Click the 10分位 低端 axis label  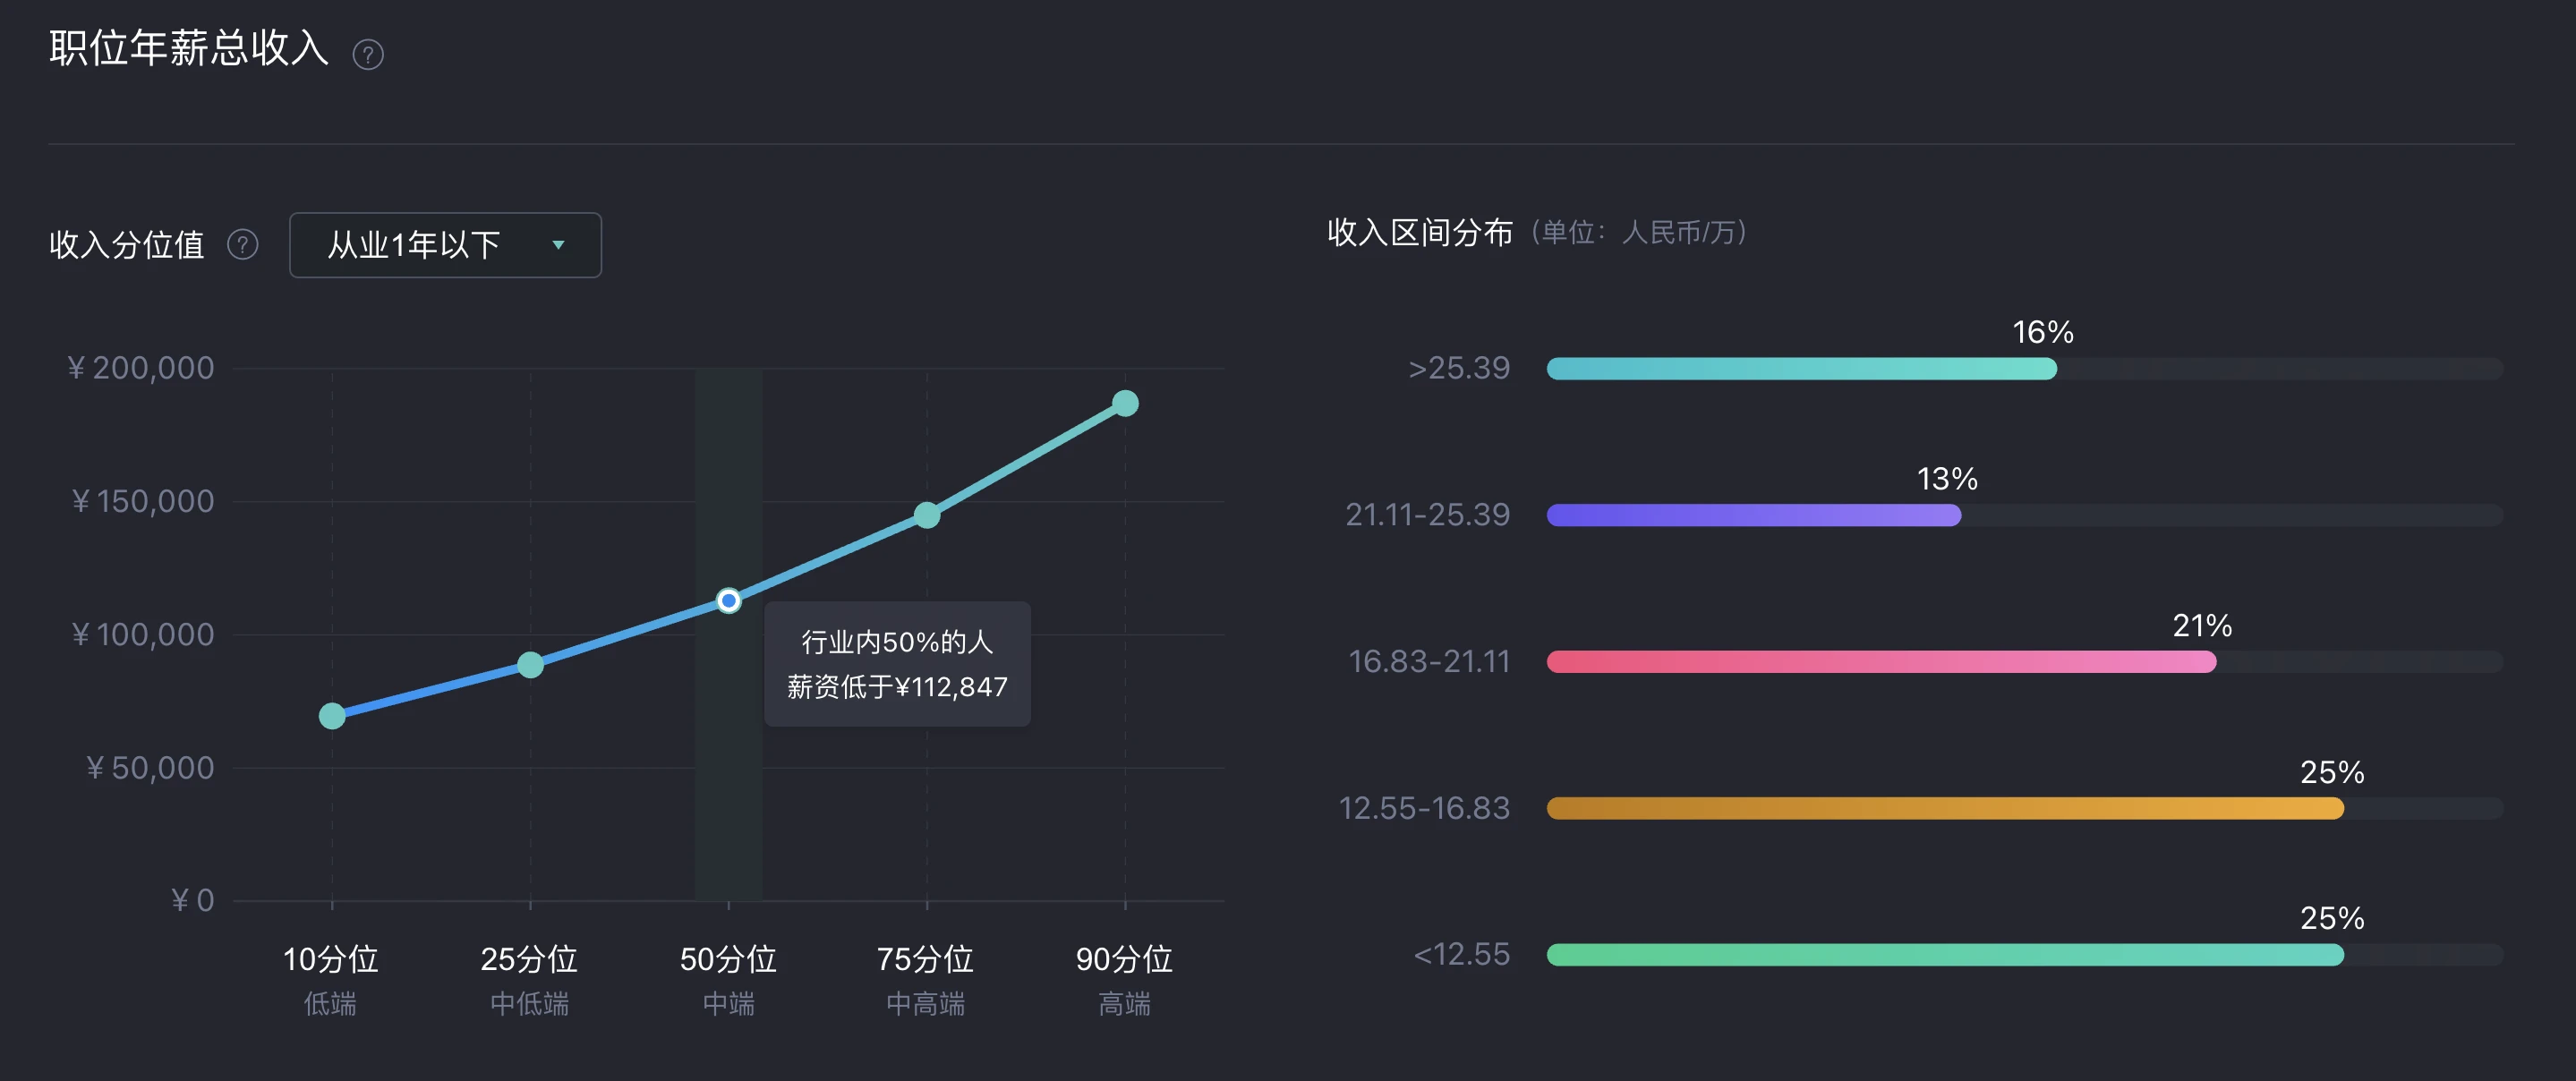click(331, 980)
